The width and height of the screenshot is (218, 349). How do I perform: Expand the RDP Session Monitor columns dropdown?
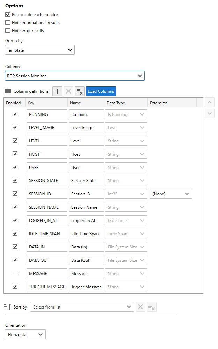[x=75, y=76]
